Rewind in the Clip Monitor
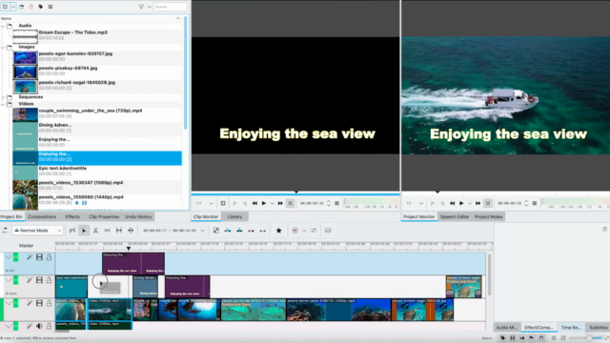 click(254, 203)
